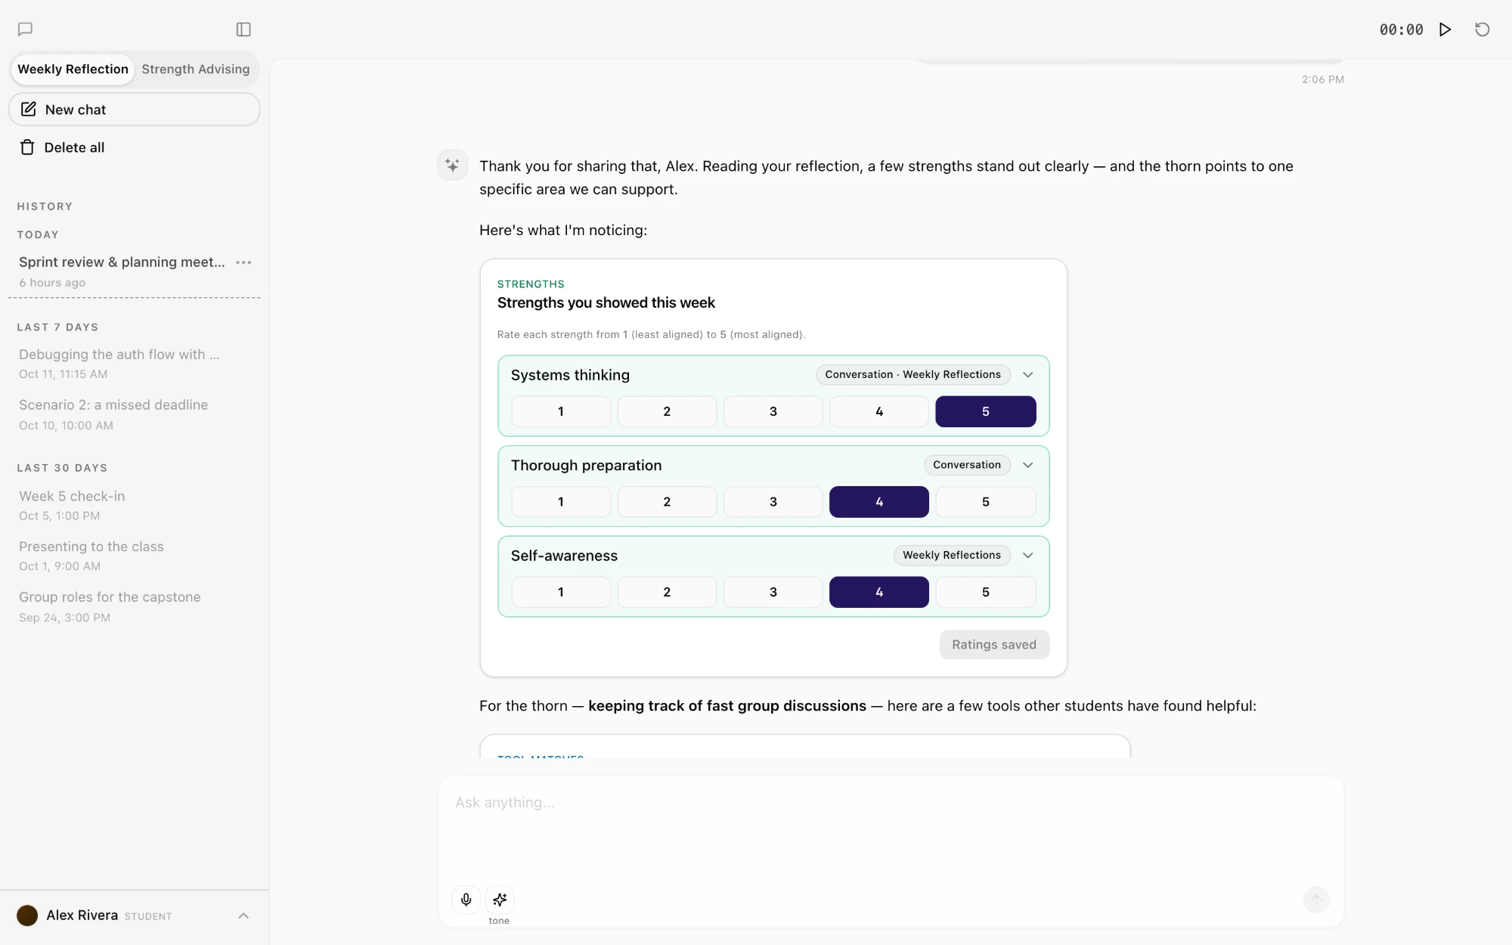Click the trash icon beside Delete all
The image size is (1512, 945).
(27, 147)
